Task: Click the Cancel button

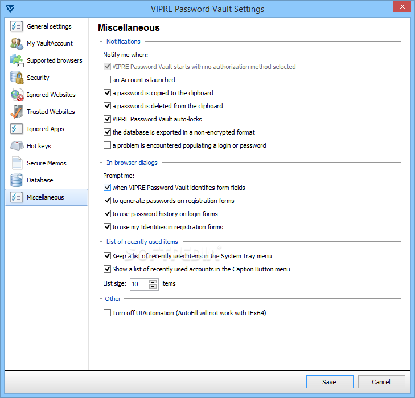Action: tap(381, 382)
